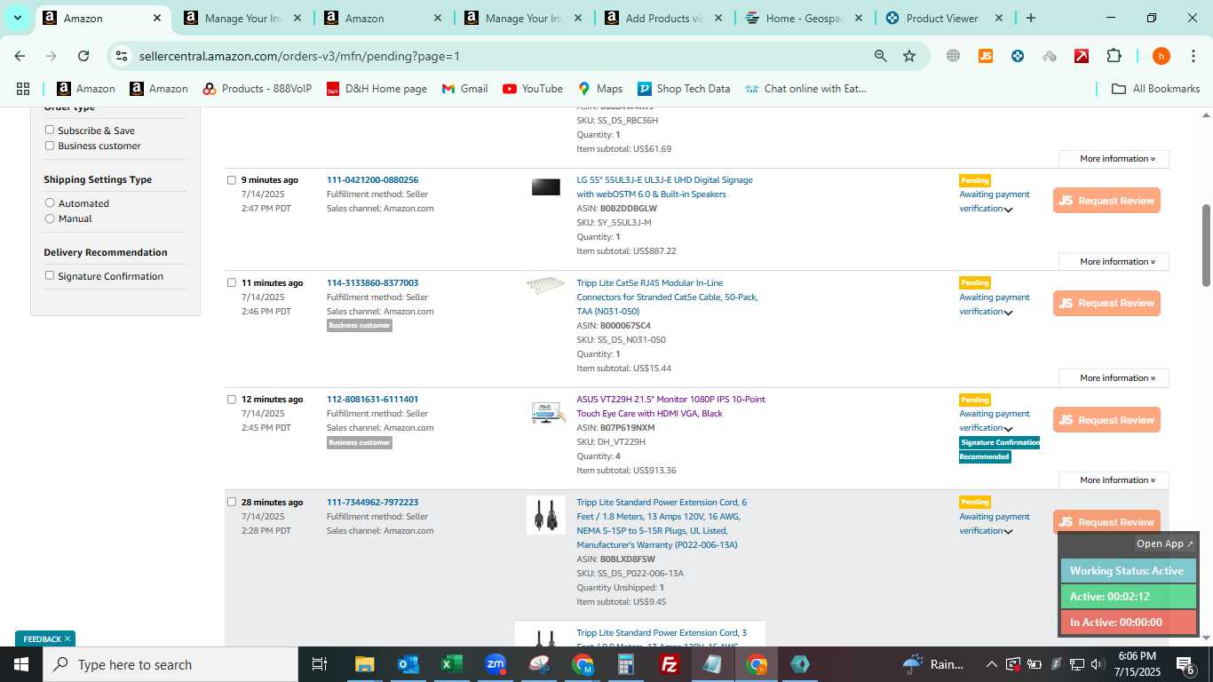1213x682 pixels.
Task: Open the Maps bookmark
Action: tap(600, 89)
